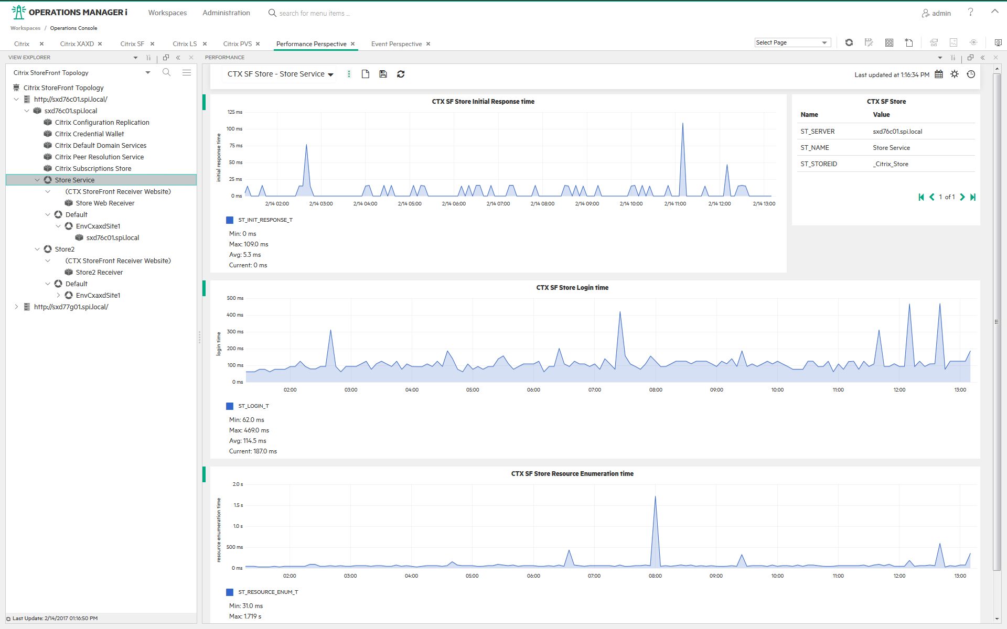Open the calendar date range picker
Screen dimensions: 1007x629
click(939, 74)
